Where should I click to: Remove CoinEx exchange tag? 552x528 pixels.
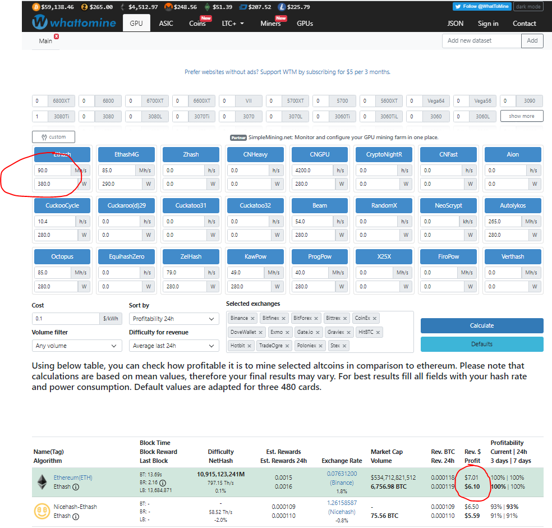coord(375,318)
